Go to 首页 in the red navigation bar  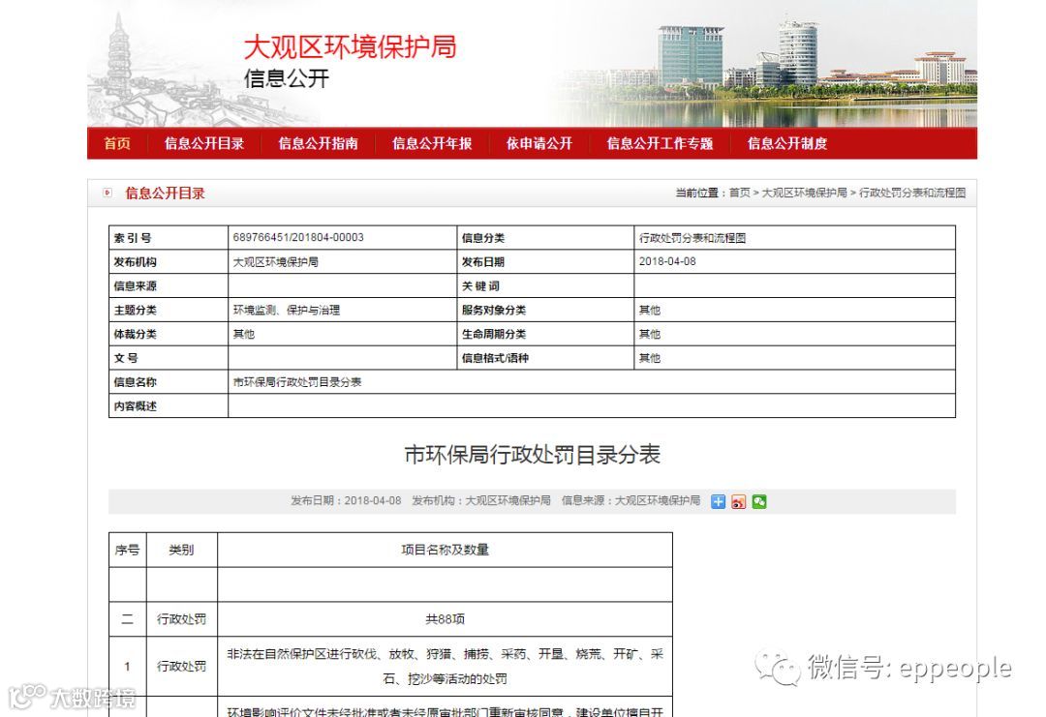point(117,143)
